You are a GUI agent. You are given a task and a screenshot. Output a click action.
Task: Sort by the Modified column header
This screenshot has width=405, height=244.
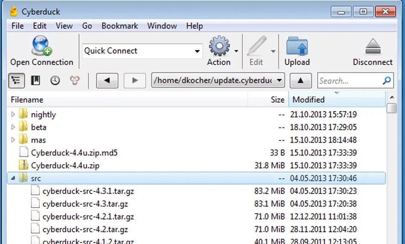(337, 100)
